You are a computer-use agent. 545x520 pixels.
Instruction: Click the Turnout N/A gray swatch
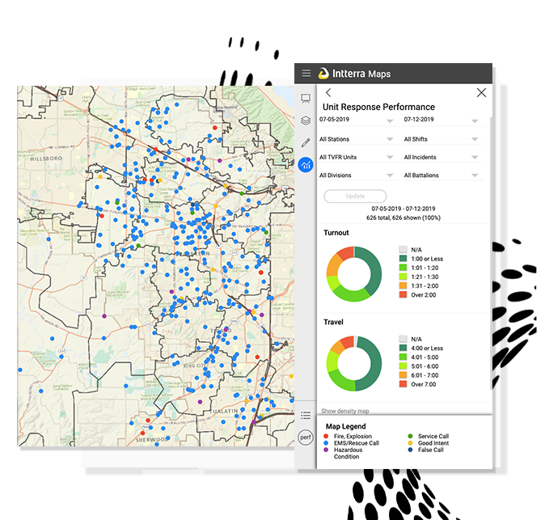[403, 249]
